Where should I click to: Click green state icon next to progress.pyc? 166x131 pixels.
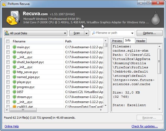tap(14, 87)
